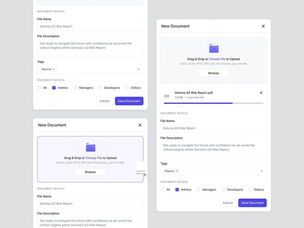Click the File Name field below the highlighted drop zone
Screen dimensions: 304x228
tap(90, 204)
